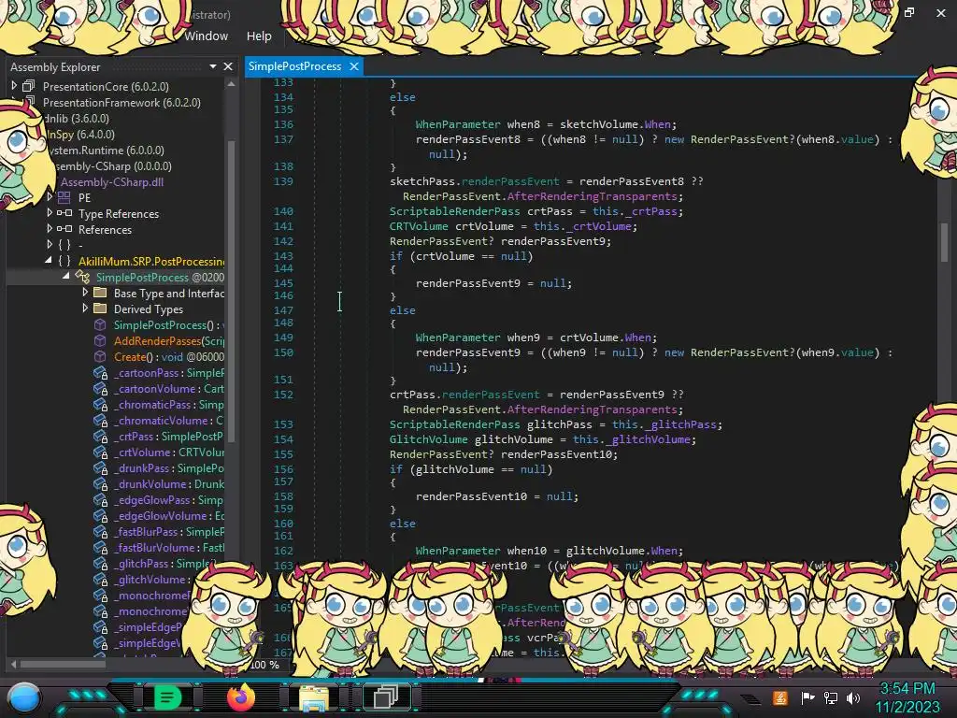Click the SimplePostProcess class icon
Screen dimensions: 957x718
point(82,277)
